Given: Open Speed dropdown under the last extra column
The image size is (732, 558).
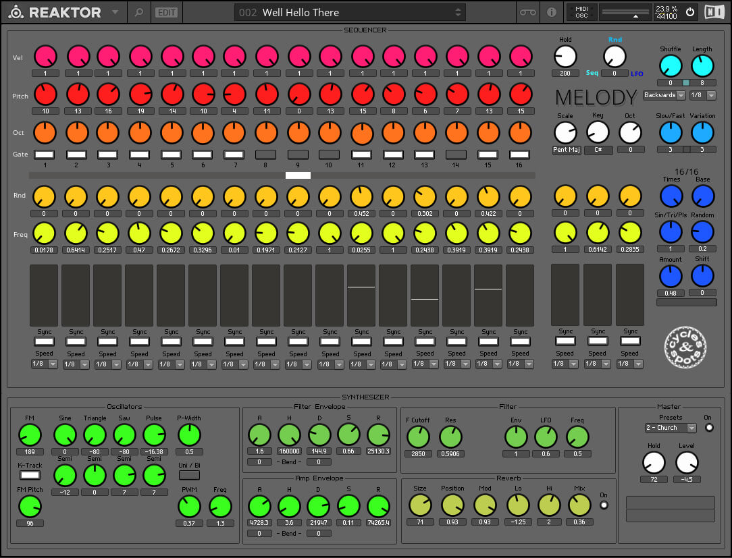Looking at the screenshot, I should click(630, 364).
